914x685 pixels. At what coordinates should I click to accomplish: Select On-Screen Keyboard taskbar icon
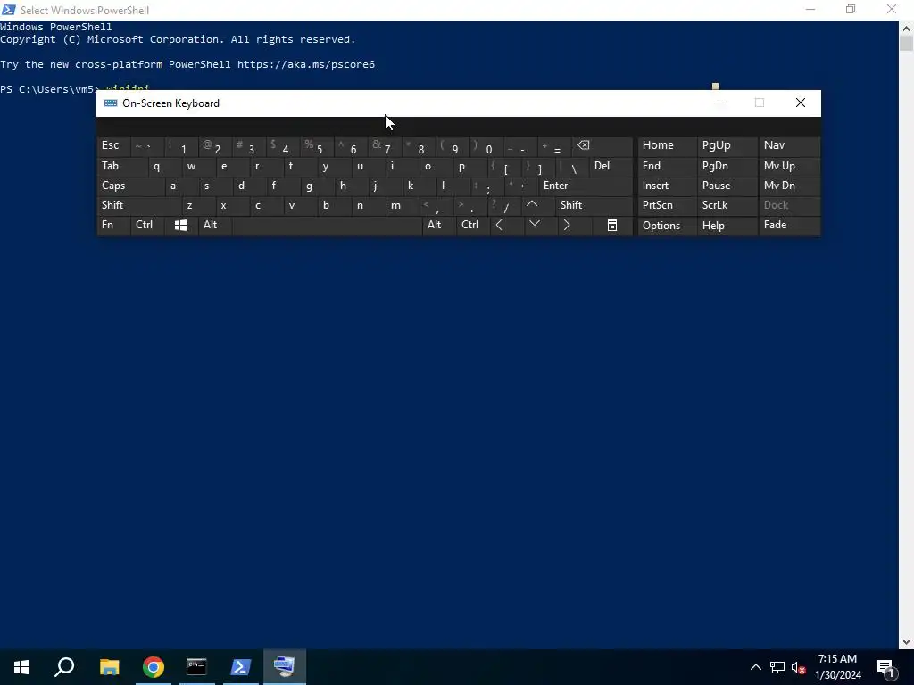[285, 667]
